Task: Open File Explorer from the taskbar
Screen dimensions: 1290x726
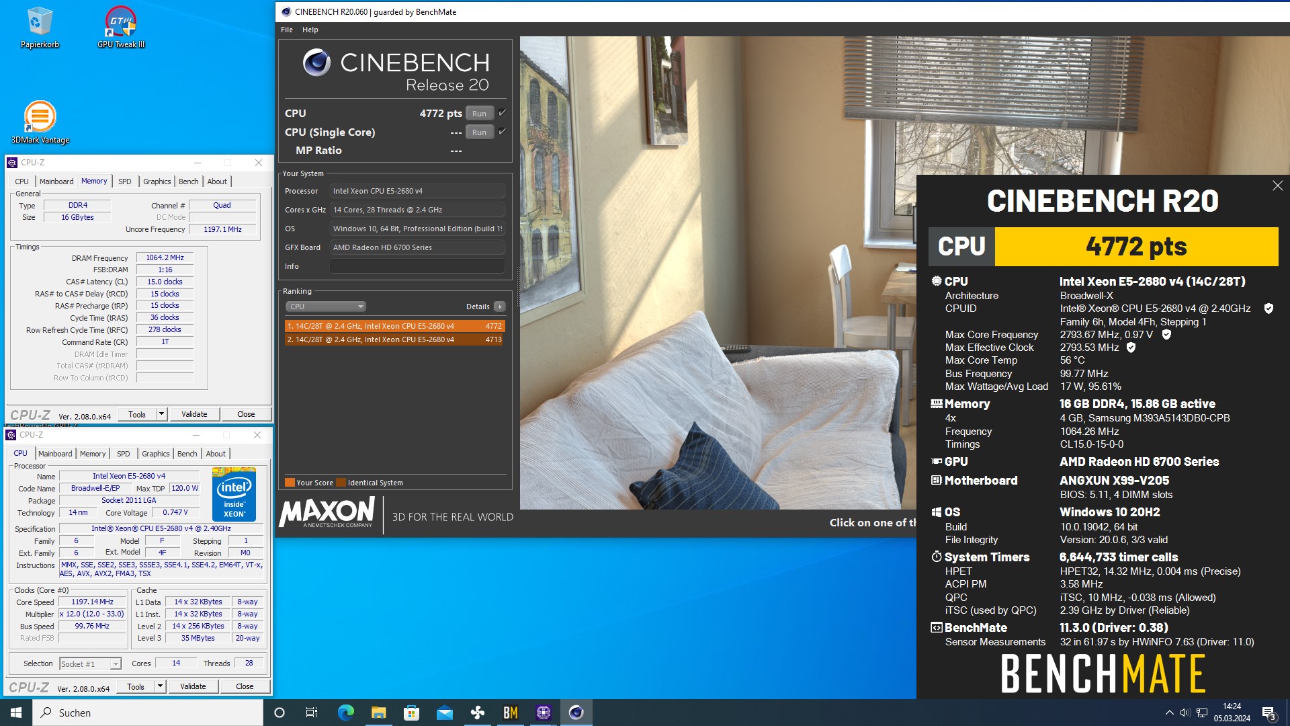Action: pos(378,713)
